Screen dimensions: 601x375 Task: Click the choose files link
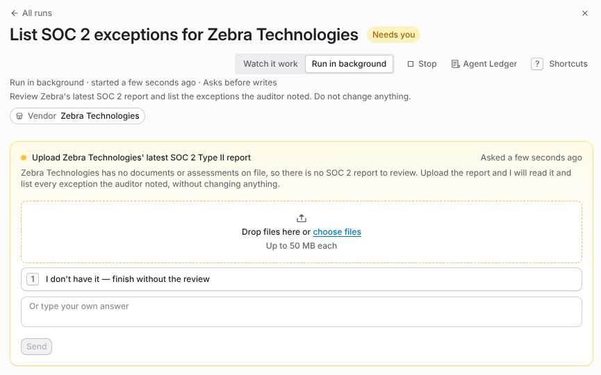[337, 232]
